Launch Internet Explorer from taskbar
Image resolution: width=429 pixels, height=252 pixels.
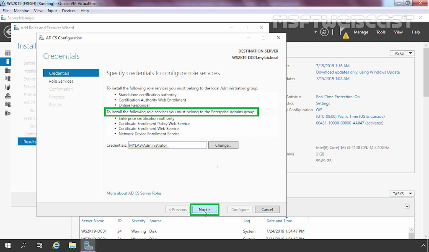(x=56, y=245)
